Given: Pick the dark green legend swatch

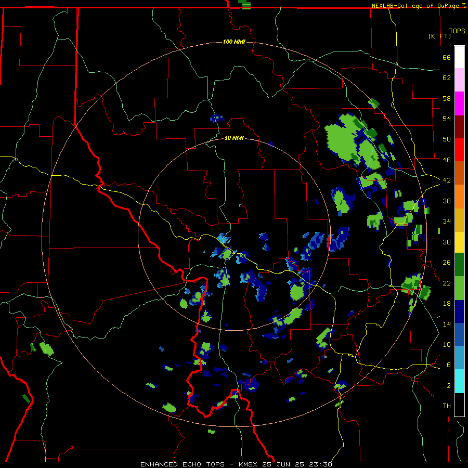Looking at the screenshot, I should tap(459, 265).
